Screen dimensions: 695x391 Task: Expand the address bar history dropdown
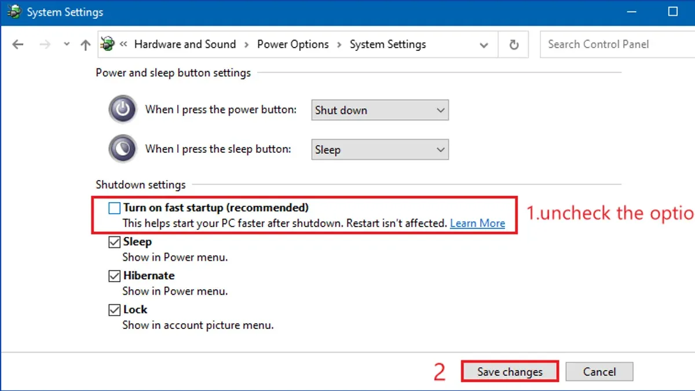pos(484,45)
